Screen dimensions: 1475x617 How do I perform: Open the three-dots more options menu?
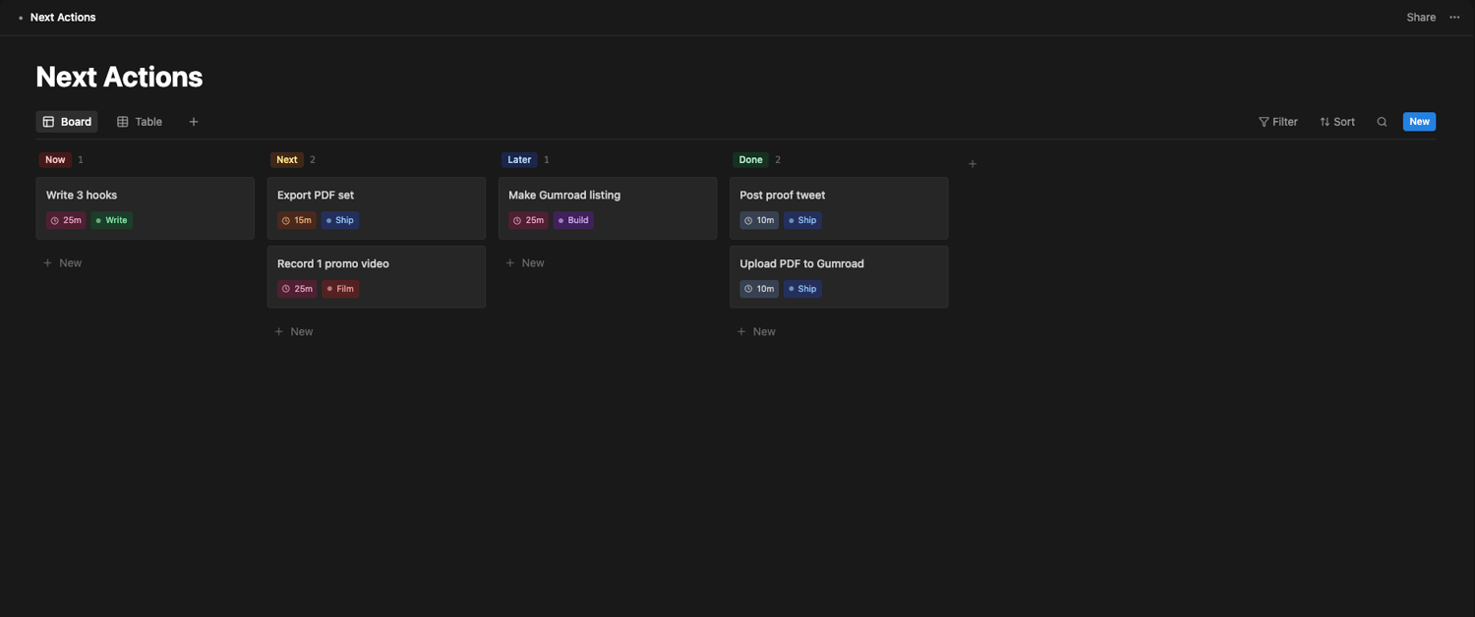pos(1454,18)
